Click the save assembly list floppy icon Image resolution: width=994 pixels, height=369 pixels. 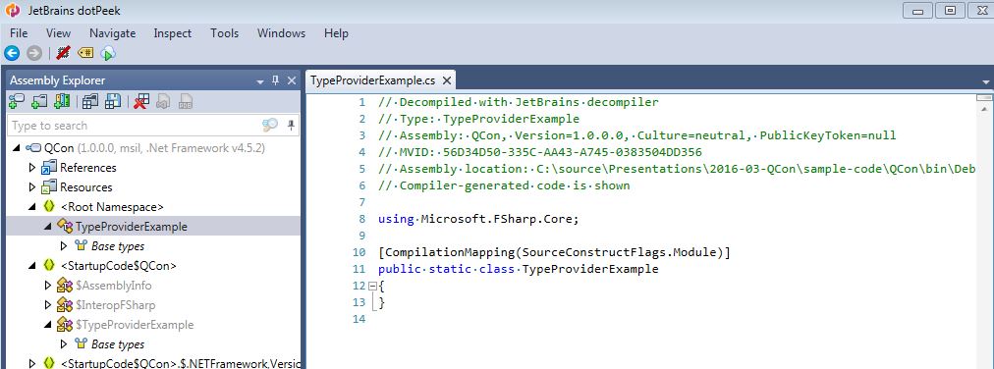click(x=113, y=101)
